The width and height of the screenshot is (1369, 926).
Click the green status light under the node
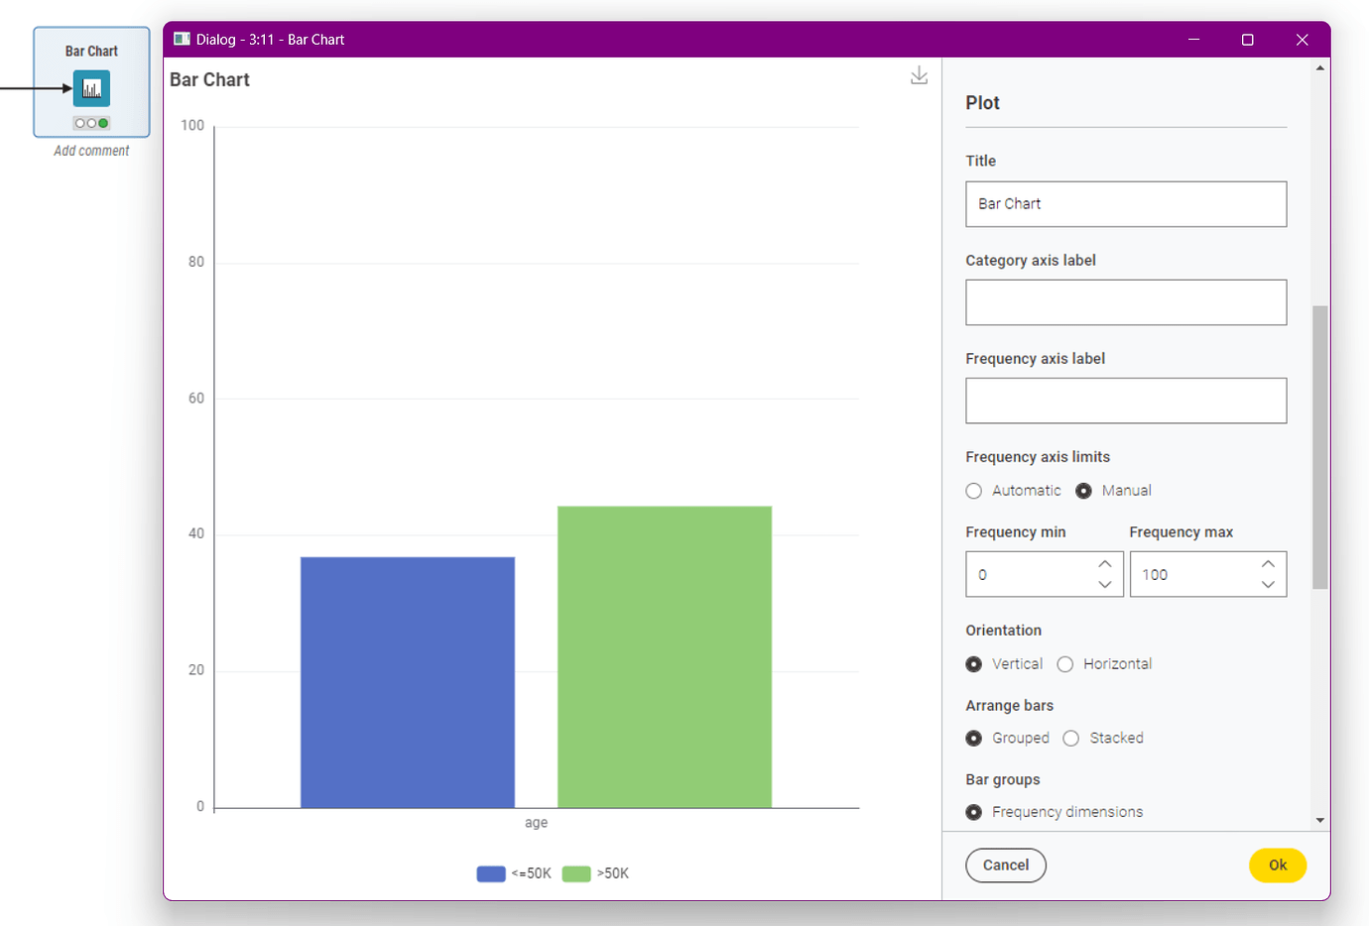coord(103,122)
